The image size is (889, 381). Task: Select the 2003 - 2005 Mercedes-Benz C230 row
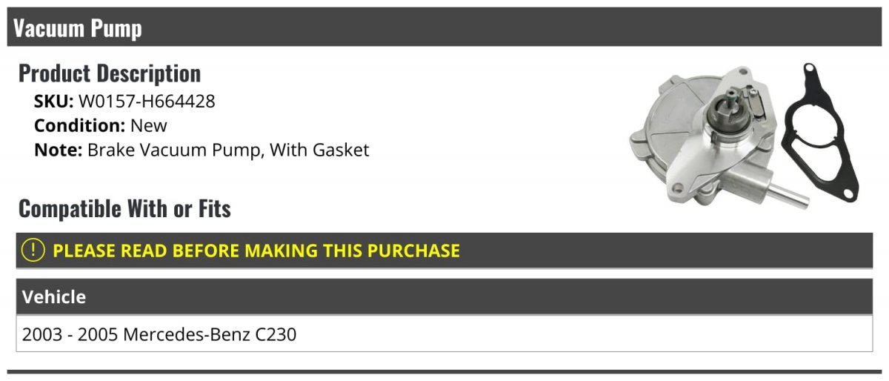click(159, 334)
